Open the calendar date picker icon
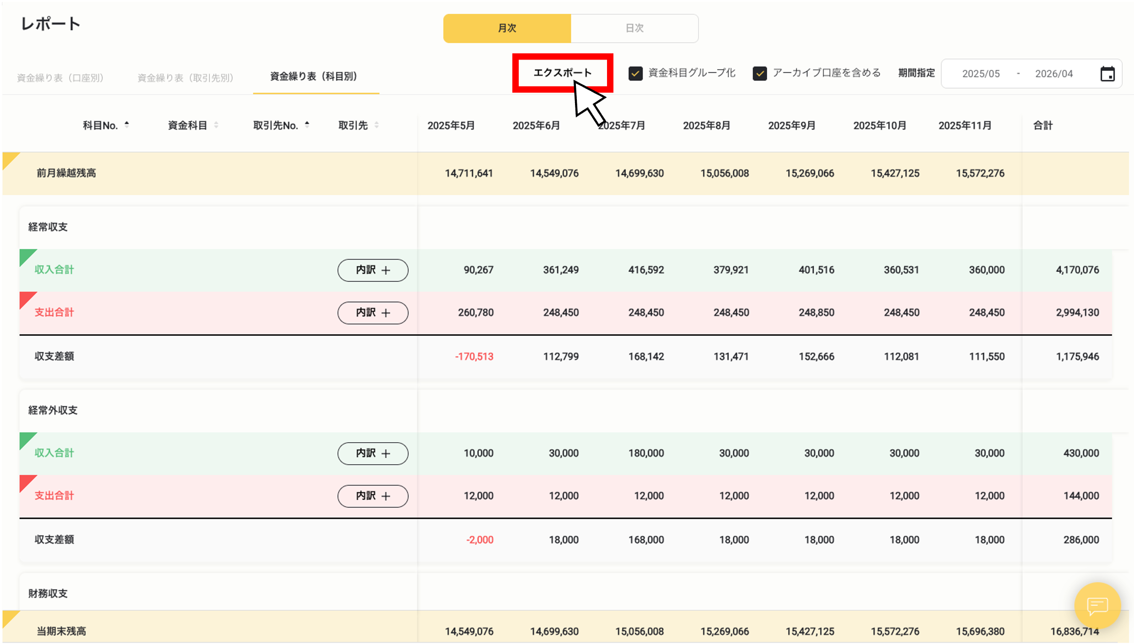 (x=1107, y=73)
